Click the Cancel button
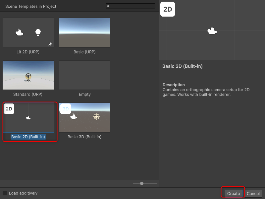This screenshot has width=265, height=199. tap(253, 193)
